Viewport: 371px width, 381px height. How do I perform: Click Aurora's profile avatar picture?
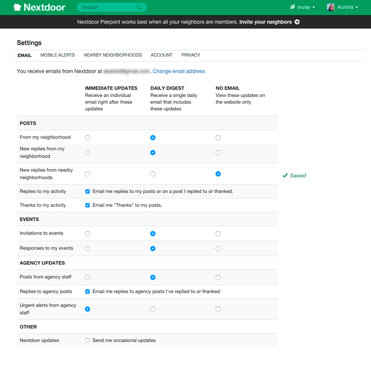[x=330, y=7]
